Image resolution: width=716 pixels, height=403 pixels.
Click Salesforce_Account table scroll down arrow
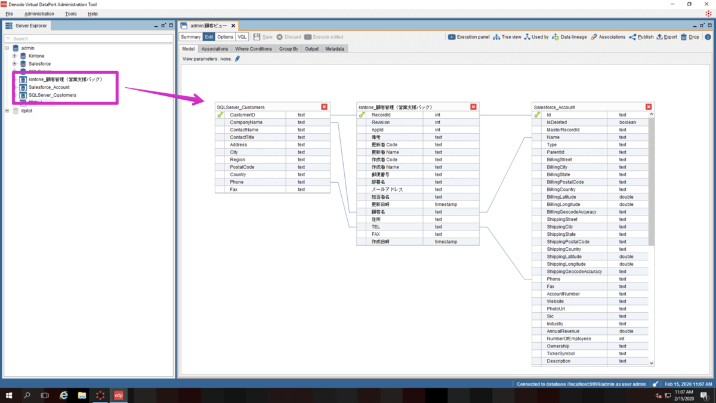click(651, 363)
